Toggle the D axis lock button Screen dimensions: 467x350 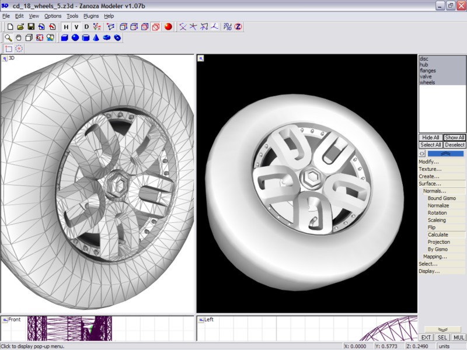tap(86, 27)
